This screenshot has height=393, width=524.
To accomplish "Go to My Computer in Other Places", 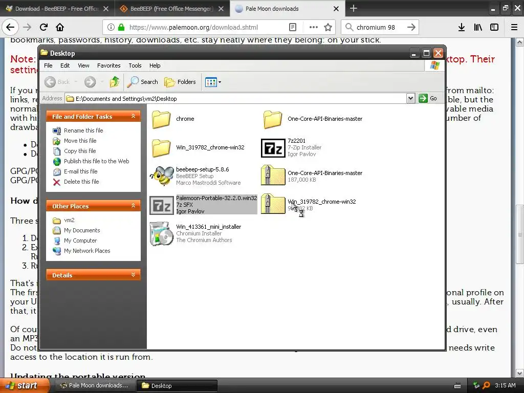I will click(x=80, y=241).
